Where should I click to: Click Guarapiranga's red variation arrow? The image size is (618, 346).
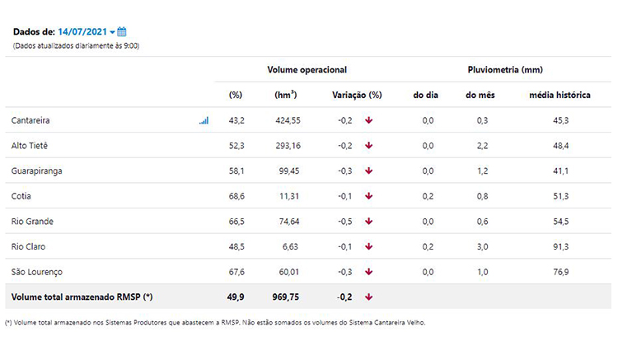tap(368, 171)
